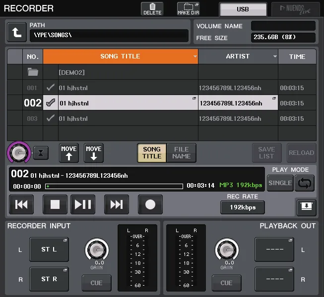Skip to next track
This screenshot has height=297, width=324.
click(117, 204)
